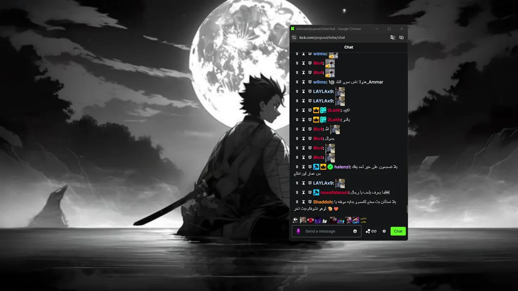Image resolution: width=518 pixels, height=291 pixels.
Task: Delete IRx4's جدوال message
Action: tap(297, 139)
